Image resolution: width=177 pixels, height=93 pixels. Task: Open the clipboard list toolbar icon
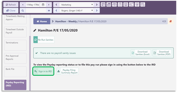[x=120, y=5]
